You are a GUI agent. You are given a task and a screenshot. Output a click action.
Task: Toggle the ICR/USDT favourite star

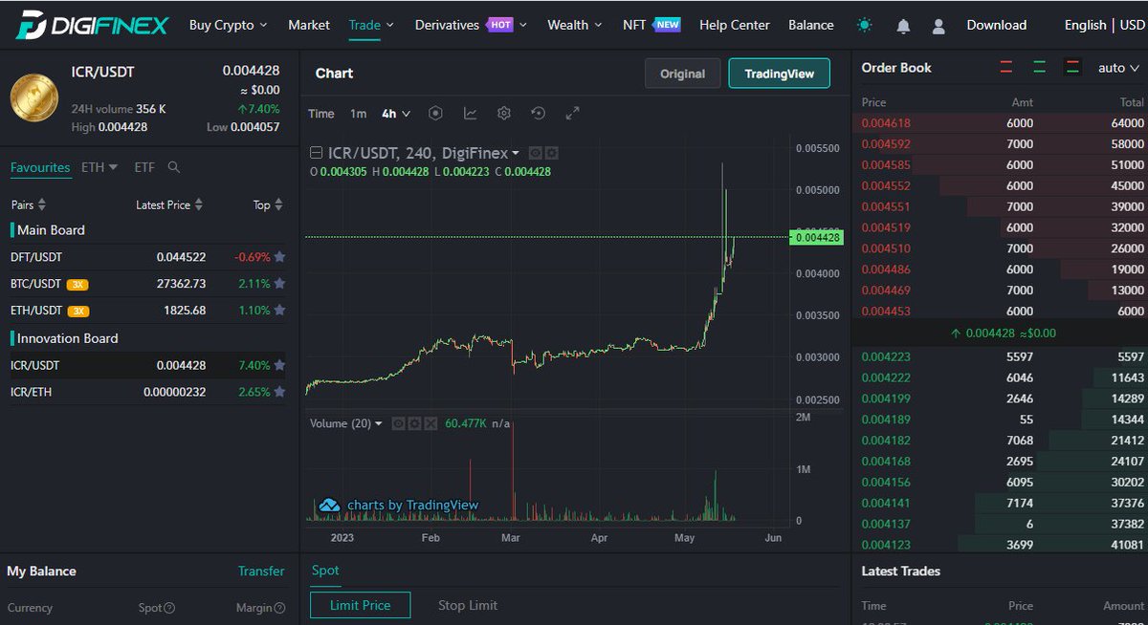[279, 365]
